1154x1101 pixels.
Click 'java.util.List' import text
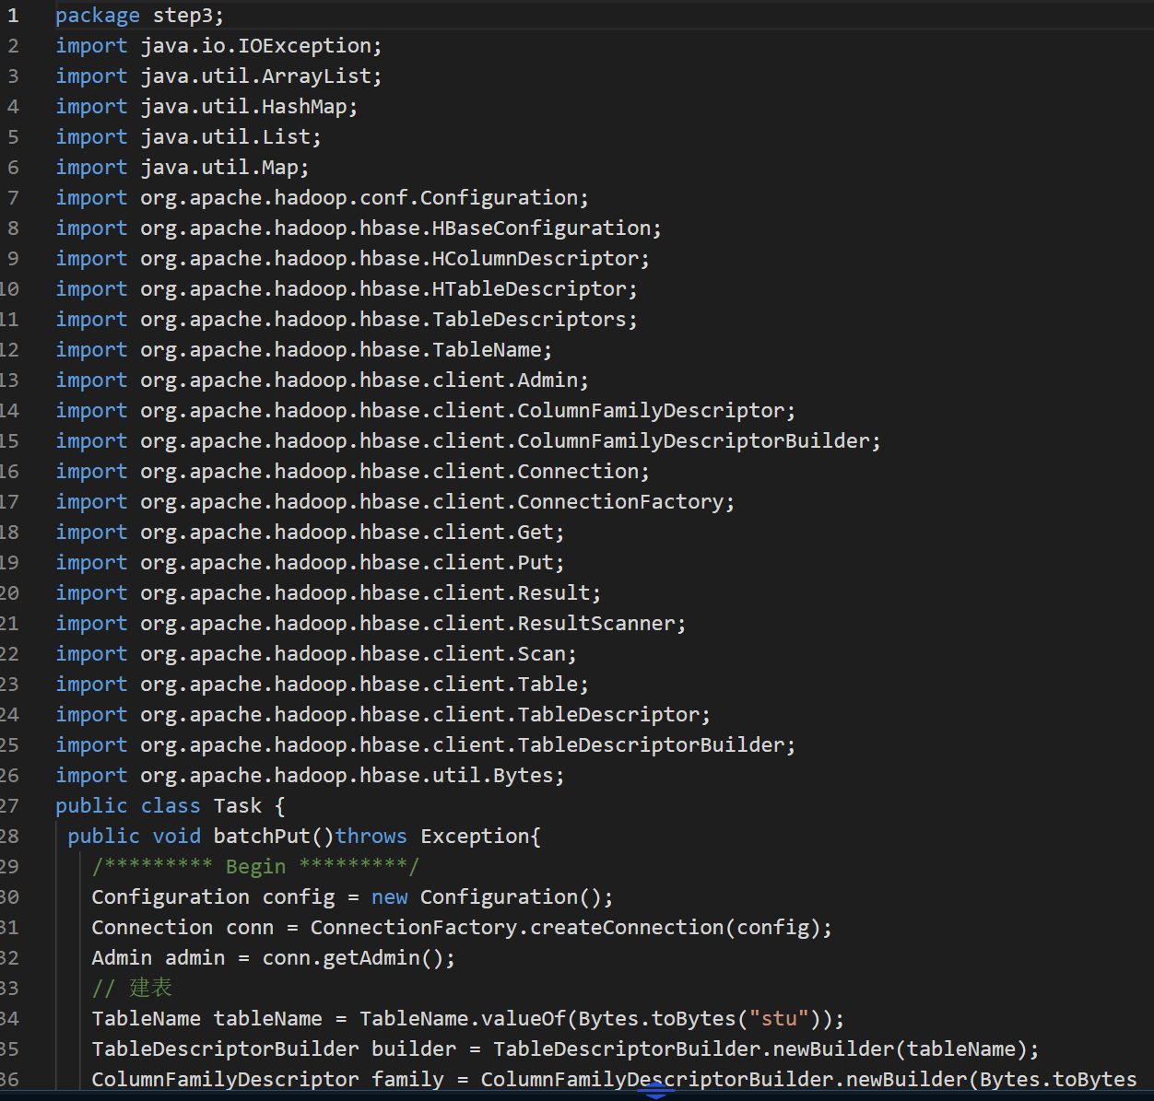pyautogui.click(x=225, y=137)
